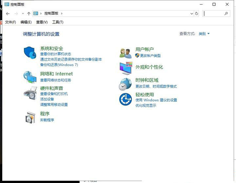Open the 系统和安全 shield icon
Image resolution: width=236 pixels, height=183 pixels.
[30, 53]
